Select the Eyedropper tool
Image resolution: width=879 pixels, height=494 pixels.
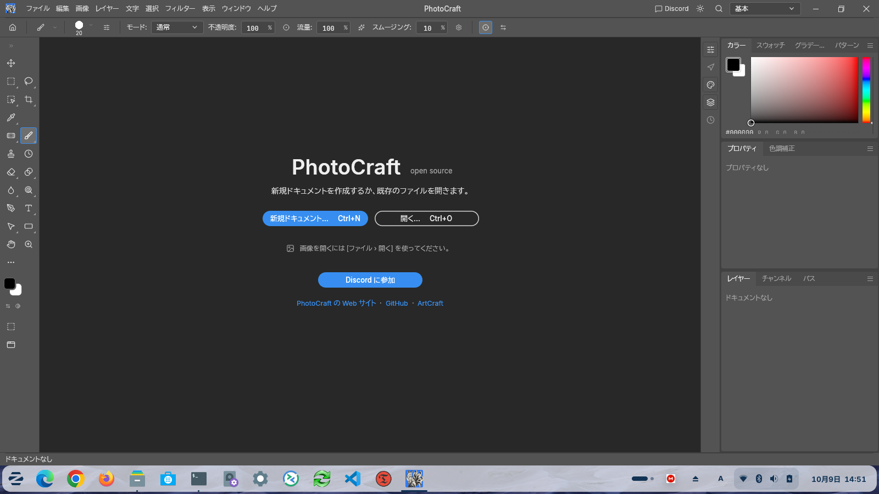[11, 117]
